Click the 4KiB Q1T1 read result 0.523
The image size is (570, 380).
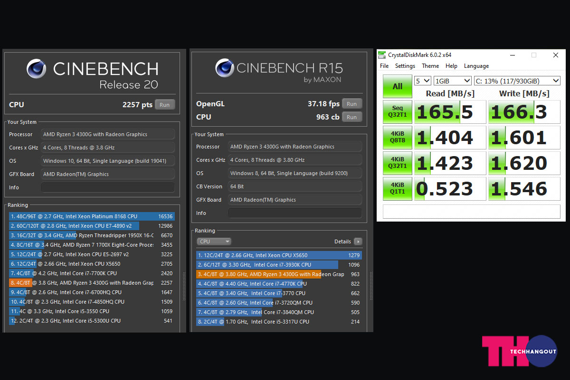[x=450, y=189]
